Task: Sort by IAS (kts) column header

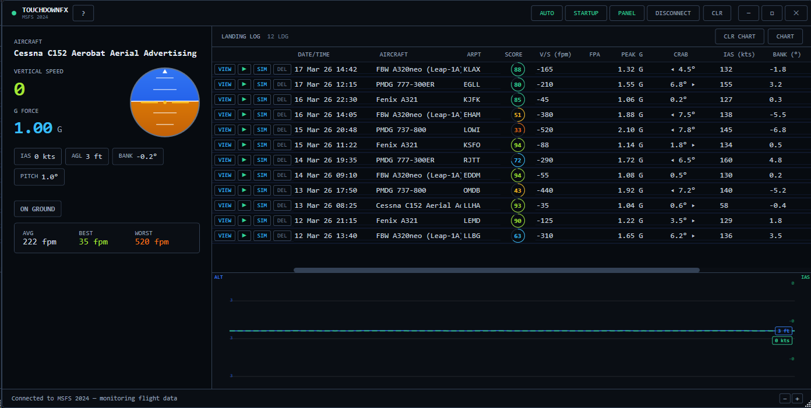Action: click(738, 55)
